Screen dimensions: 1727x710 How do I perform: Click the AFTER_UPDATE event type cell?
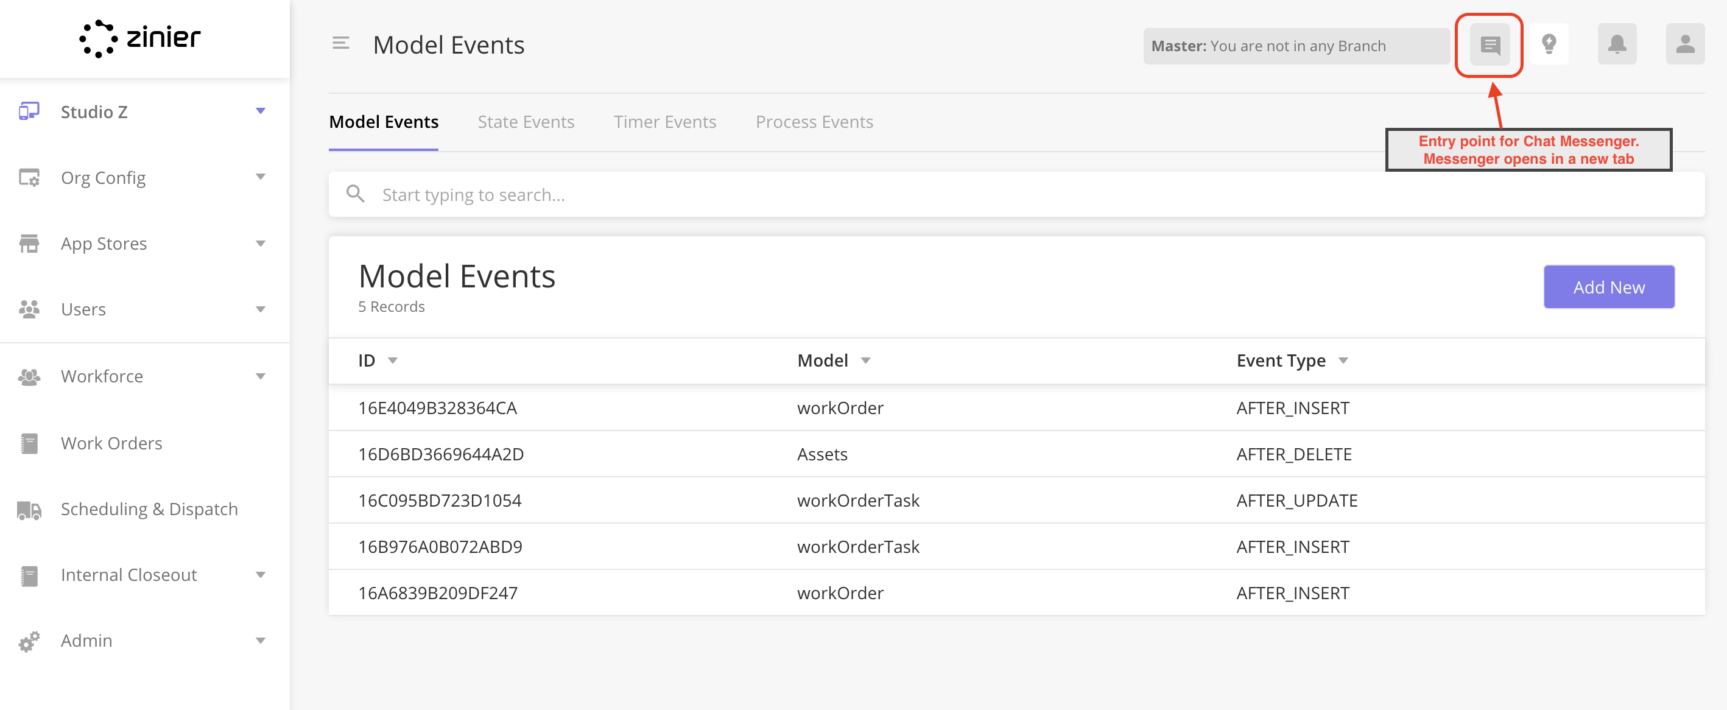click(1296, 500)
